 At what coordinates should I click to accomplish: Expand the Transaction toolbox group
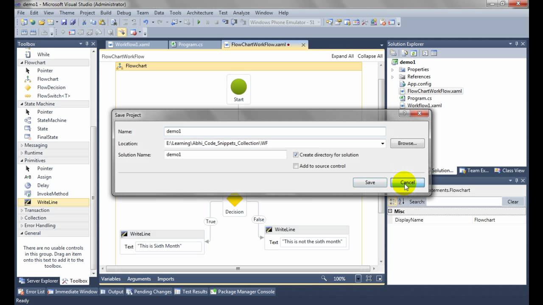click(x=22, y=210)
